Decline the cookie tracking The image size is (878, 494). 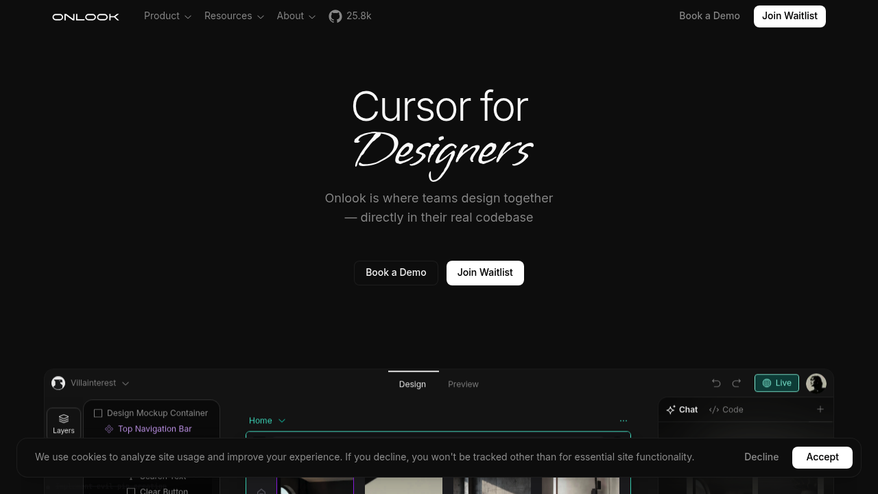click(x=761, y=457)
